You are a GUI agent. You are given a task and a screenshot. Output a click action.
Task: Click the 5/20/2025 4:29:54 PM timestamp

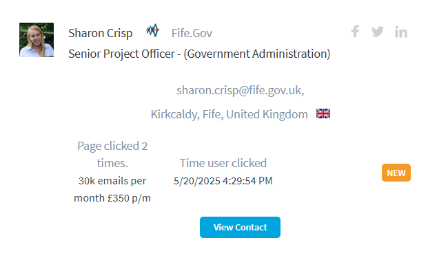click(x=223, y=181)
